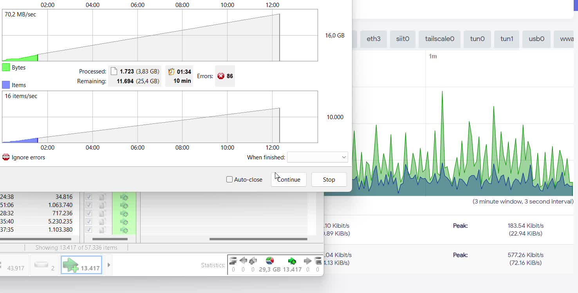Click the Ignore errors no-entry icon
Screen dimensions: 578x293
click(6, 157)
